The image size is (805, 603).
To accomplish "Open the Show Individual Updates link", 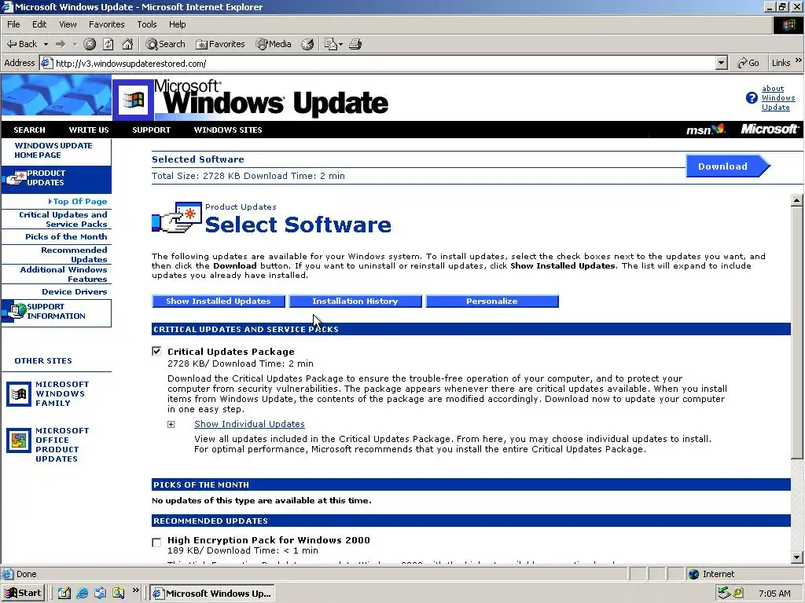I will coord(249,424).
